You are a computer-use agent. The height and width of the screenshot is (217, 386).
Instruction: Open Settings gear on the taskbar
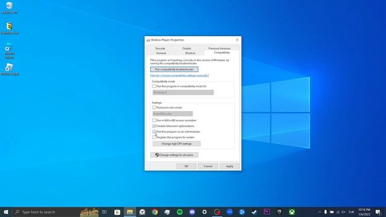[x=204, y=212]
